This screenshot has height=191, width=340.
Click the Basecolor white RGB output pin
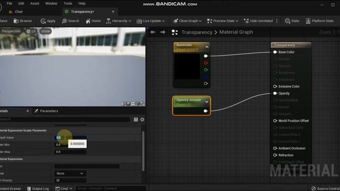206,56
